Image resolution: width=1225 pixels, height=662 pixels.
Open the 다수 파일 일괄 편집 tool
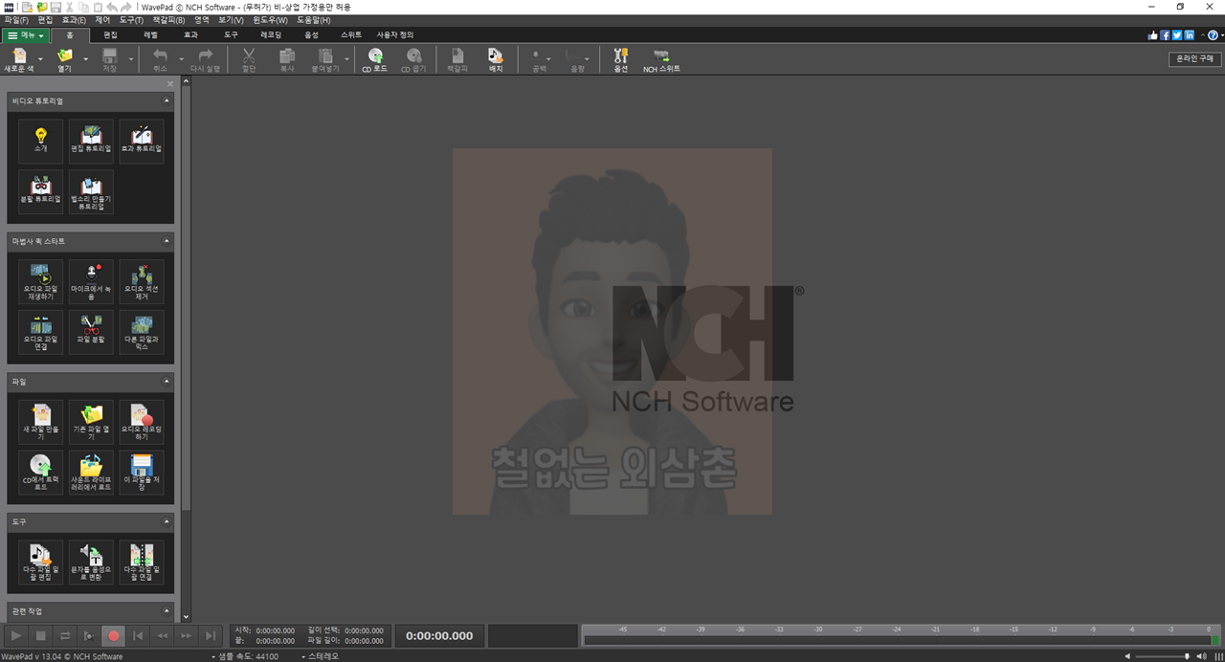(41, 563)
